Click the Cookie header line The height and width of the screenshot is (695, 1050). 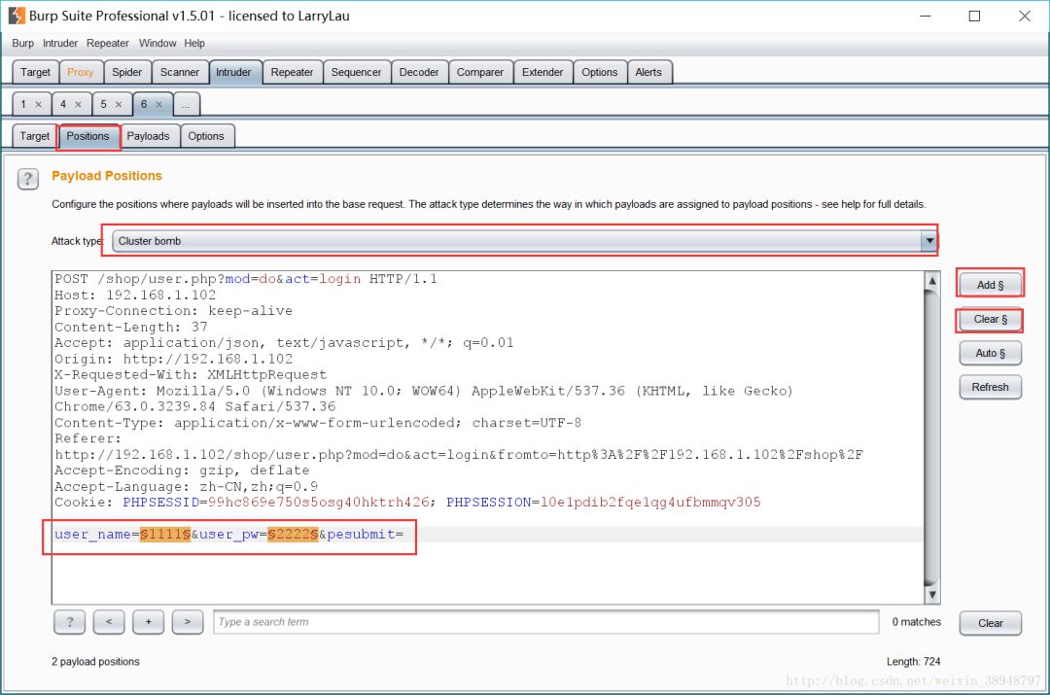[407, 503]
